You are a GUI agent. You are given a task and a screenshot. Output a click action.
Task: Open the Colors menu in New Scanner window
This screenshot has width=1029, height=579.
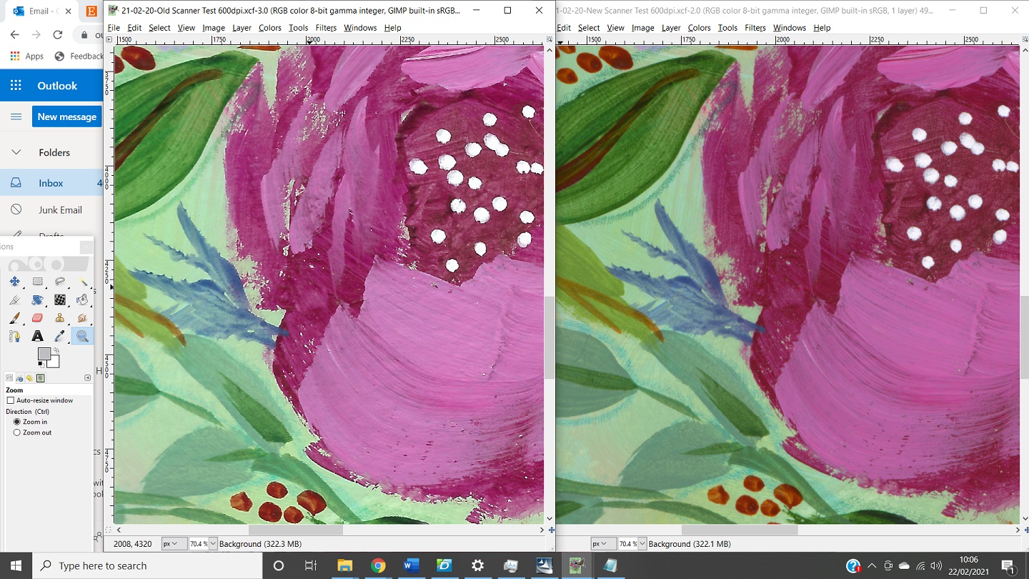pos(699,28)
